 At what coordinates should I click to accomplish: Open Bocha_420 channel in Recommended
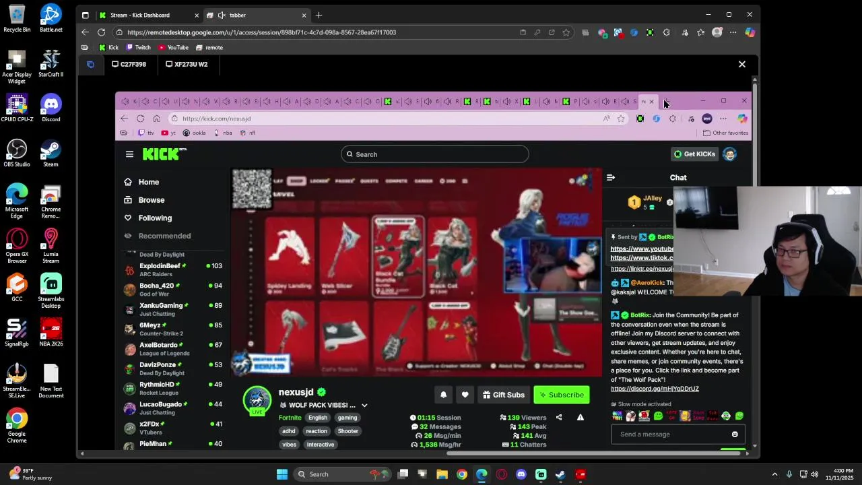[x=173, y=290]
